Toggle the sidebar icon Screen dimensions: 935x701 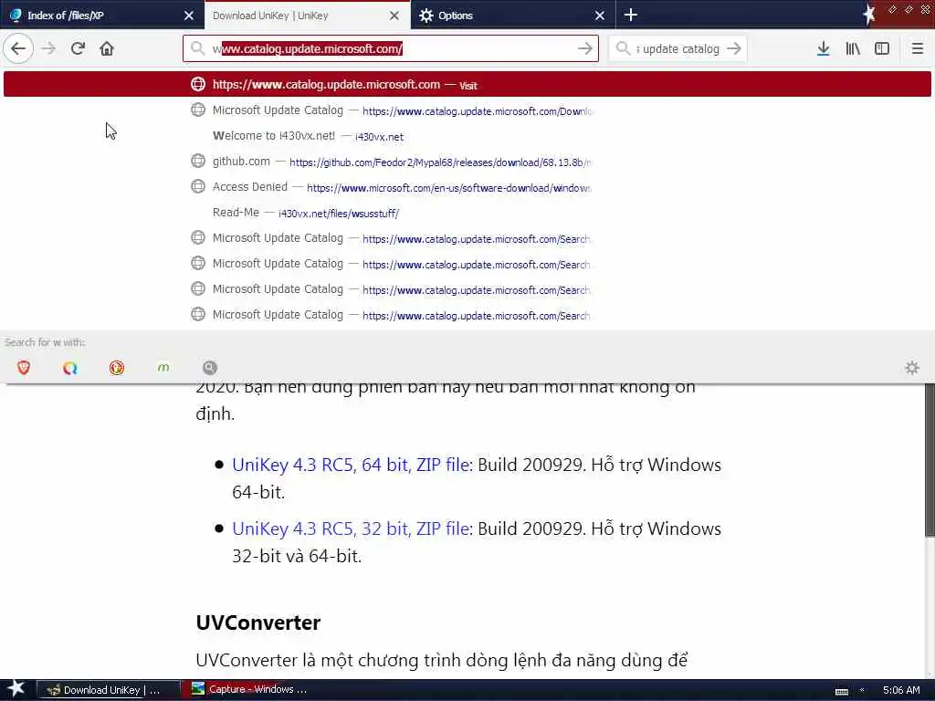point(882,48)
